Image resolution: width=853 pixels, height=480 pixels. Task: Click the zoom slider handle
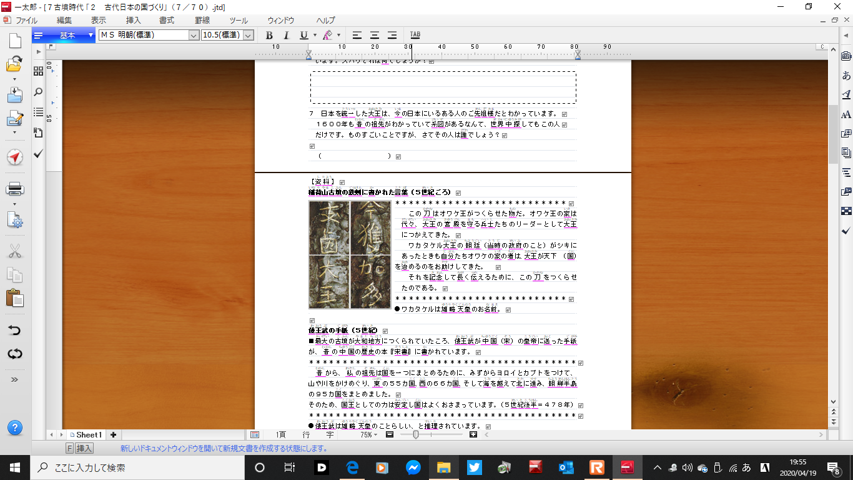point(416,434)
